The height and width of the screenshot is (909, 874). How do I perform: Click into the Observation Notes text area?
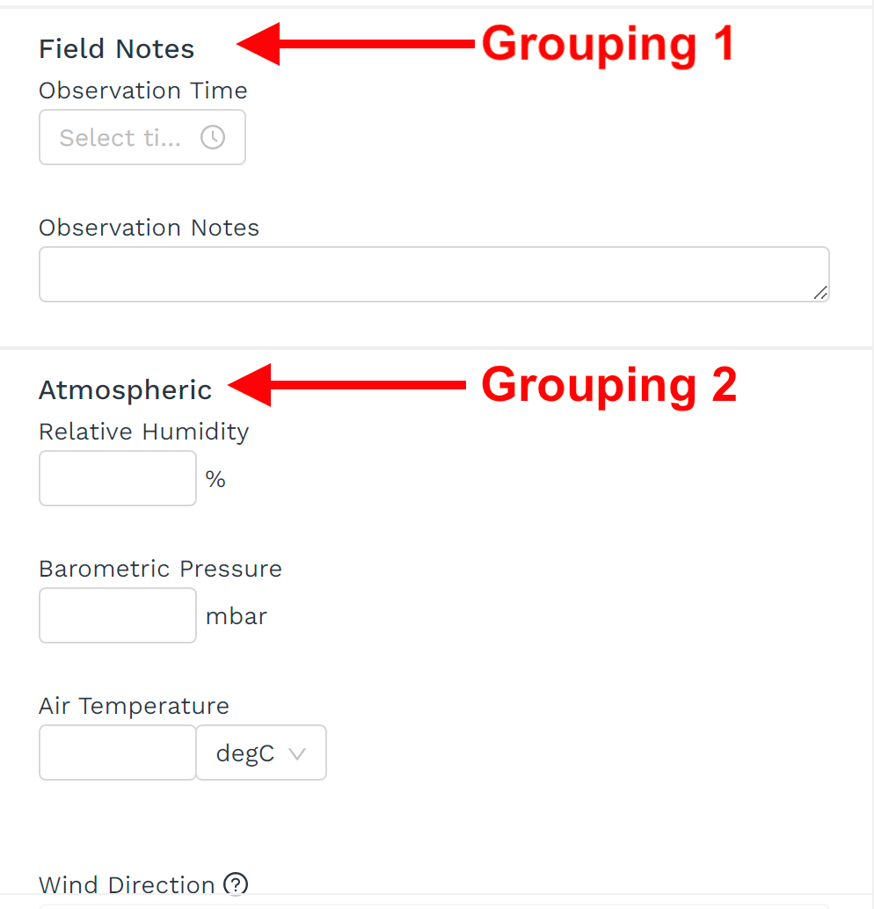pos(422,274)
